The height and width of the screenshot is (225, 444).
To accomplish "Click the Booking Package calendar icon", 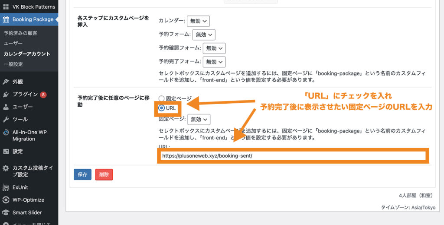I will click(x=6, y=19).
